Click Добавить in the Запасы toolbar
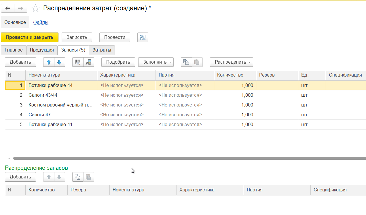This screenshot has height=215, width=366. (x=20, y=62)
